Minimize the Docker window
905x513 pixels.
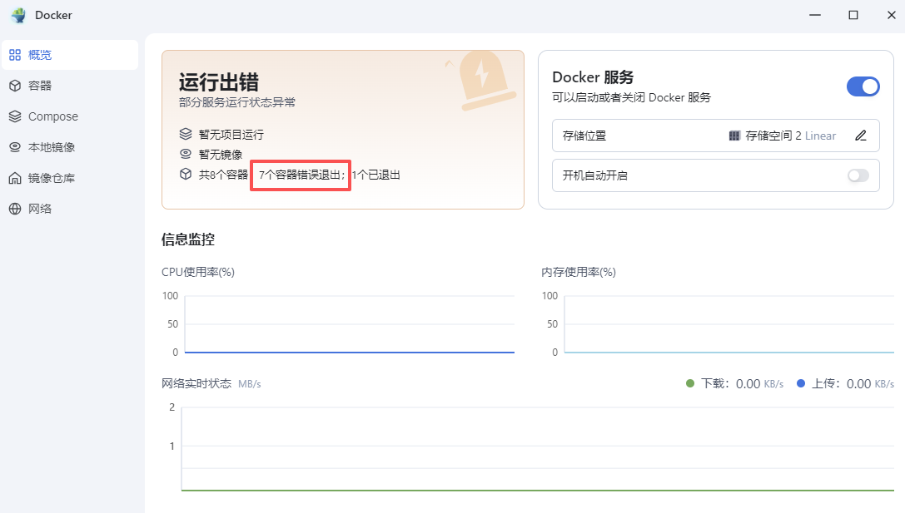pyautogui.click(x=815, y=15)
